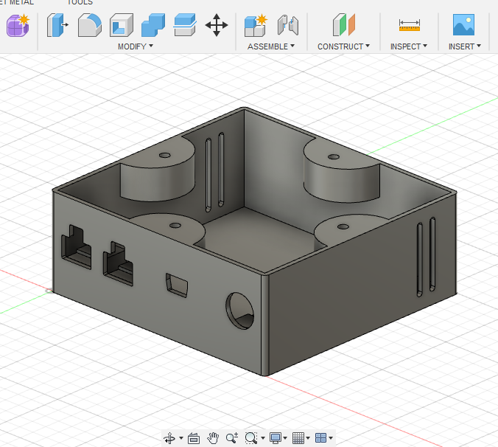The height and width of the screenshot is (447, 498).
Task: Click the Grid and Snaps icon
Action: click(x=298, y=438)
